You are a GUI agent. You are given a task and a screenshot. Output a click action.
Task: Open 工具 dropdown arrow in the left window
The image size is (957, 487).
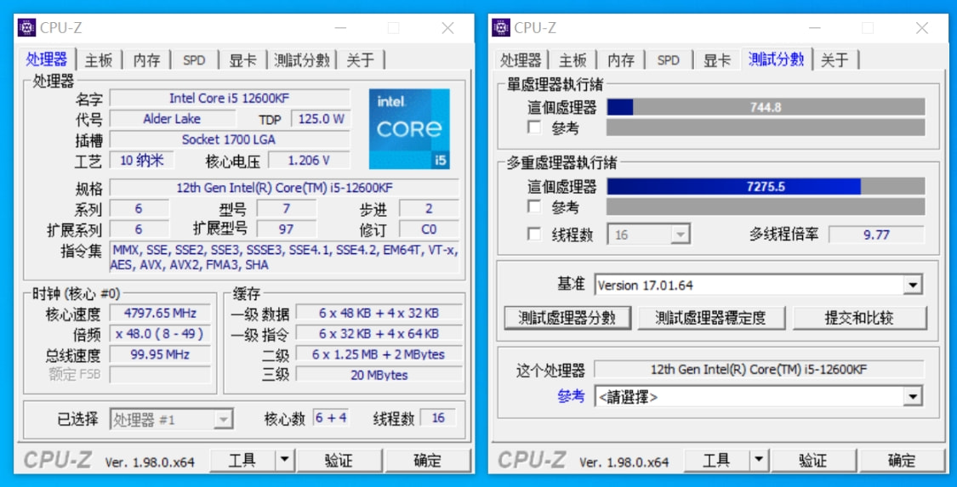pyautogui.click(x=285, y=460)
